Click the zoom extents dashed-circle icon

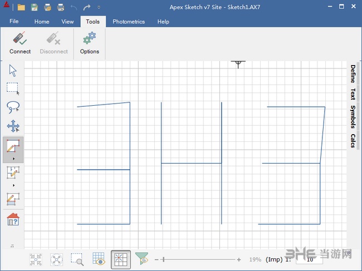tap(56, 259)
